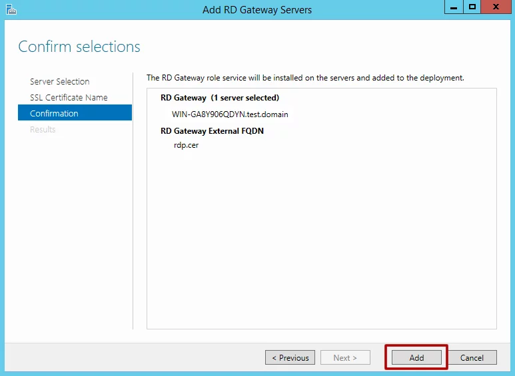Click the Confirm selections page heading
515x376 pixels.
pos(79,47)
